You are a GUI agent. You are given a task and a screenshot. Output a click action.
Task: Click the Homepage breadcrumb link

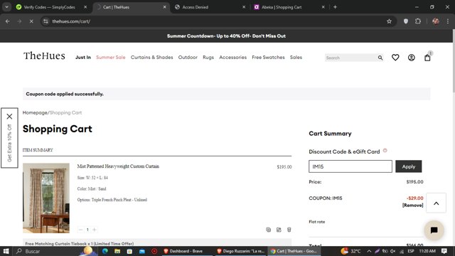[x=35, y=112]
